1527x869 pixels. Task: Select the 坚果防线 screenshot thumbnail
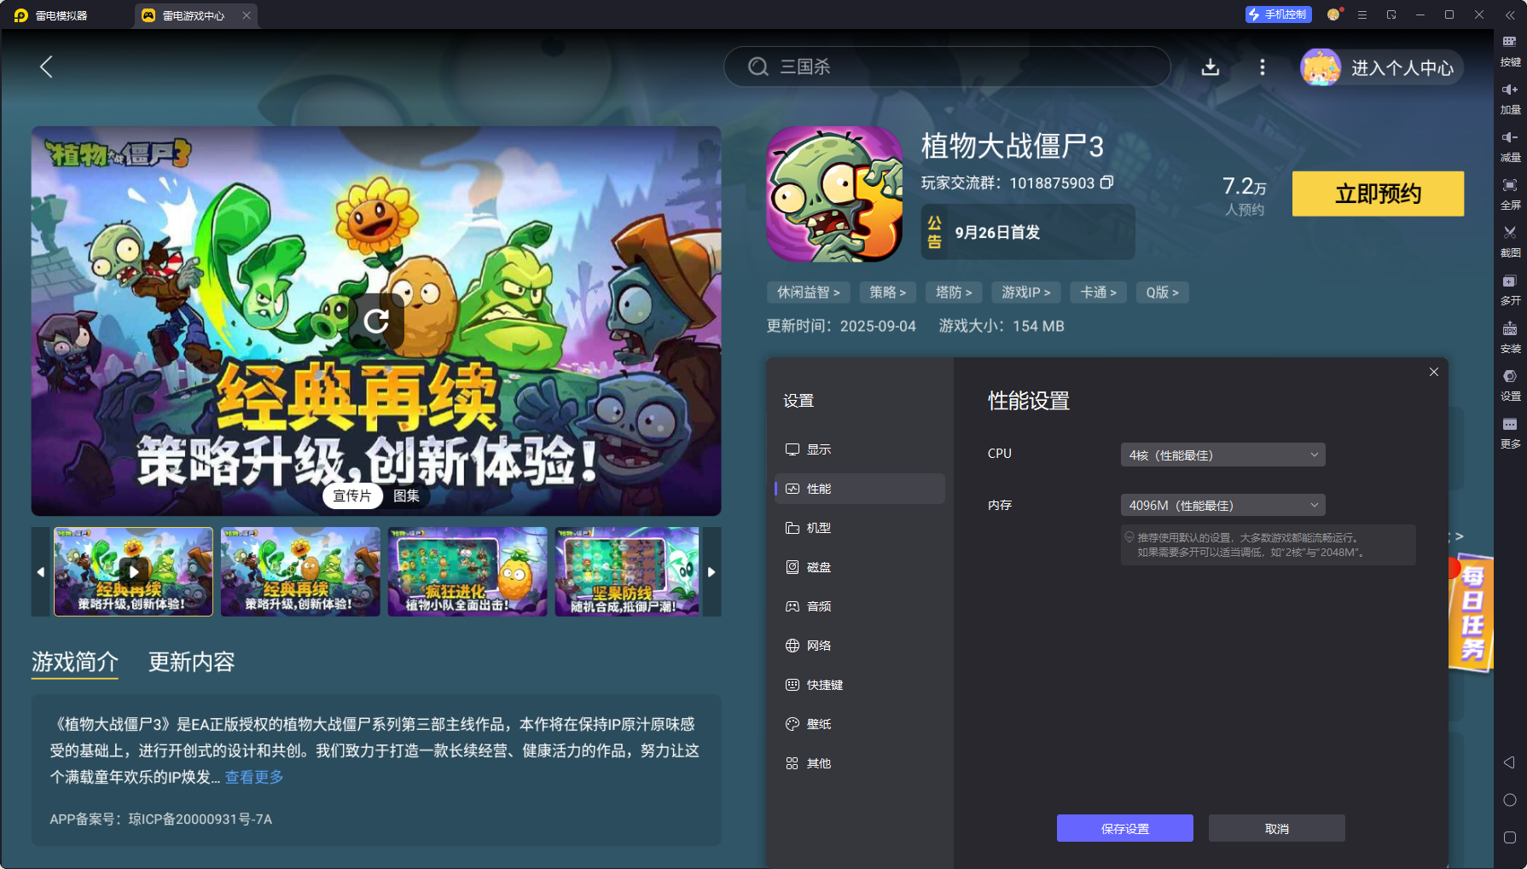point(627,571)
